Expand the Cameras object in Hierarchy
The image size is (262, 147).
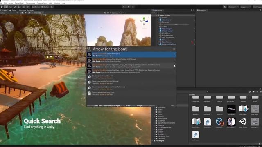coord(158,22)
